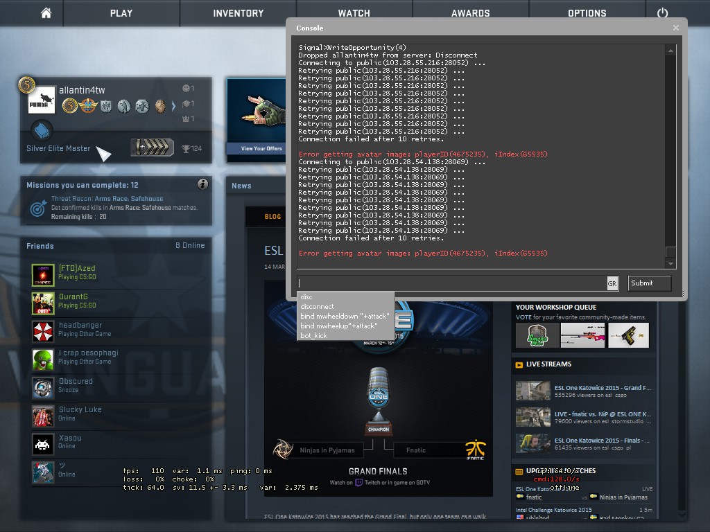Close the Console window
710x532 pixels.
click(x=675, y=28)
